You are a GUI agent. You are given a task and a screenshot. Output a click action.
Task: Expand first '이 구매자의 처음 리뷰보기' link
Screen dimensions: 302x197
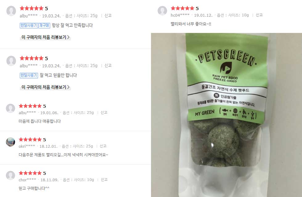click(46, 37)
